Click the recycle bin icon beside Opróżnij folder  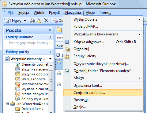tap(67, 71)
